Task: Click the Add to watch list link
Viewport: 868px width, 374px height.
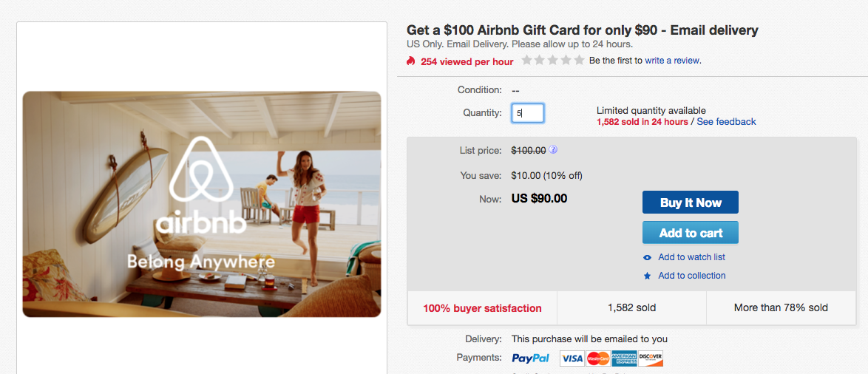Action: [691, 257]
